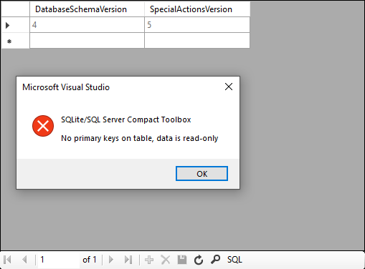
Task: Select first row via its header arrow
Action: point(15,25)
